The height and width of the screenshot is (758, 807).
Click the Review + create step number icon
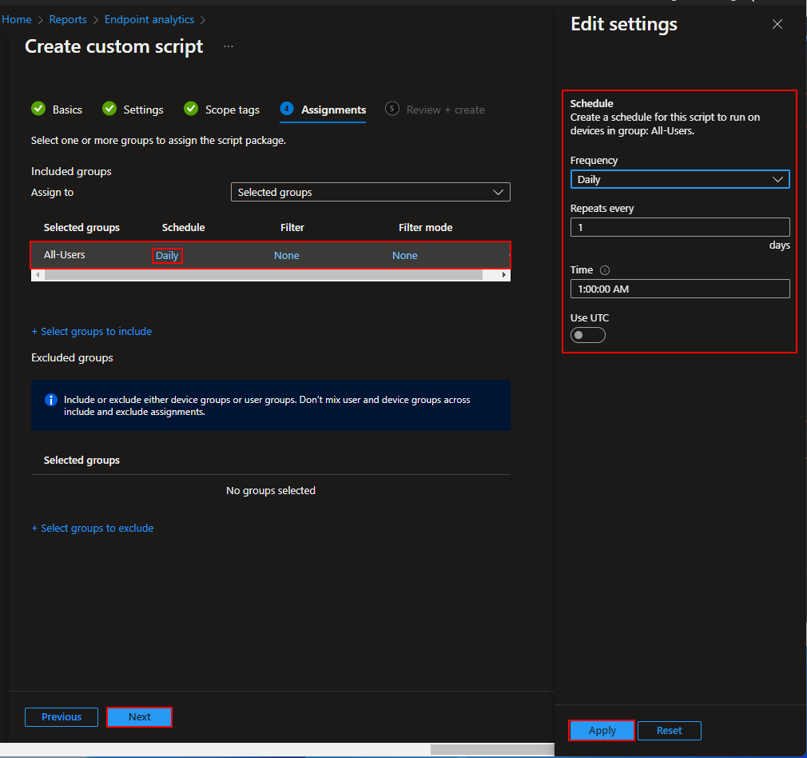point(392,109)
